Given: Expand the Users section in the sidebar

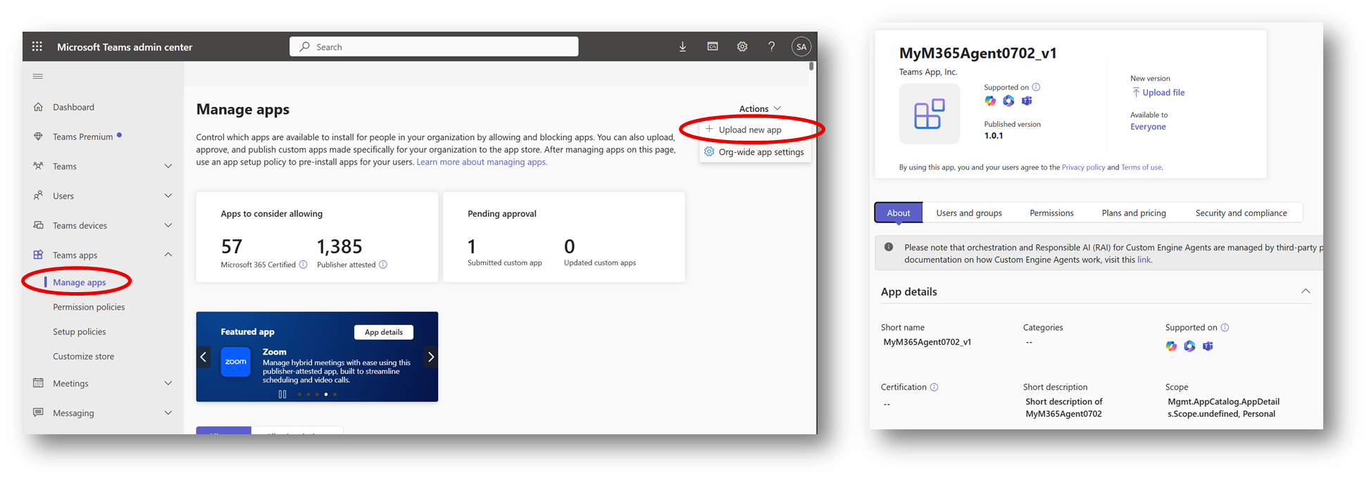Looking at the screenshot, I should click(168, 196).
